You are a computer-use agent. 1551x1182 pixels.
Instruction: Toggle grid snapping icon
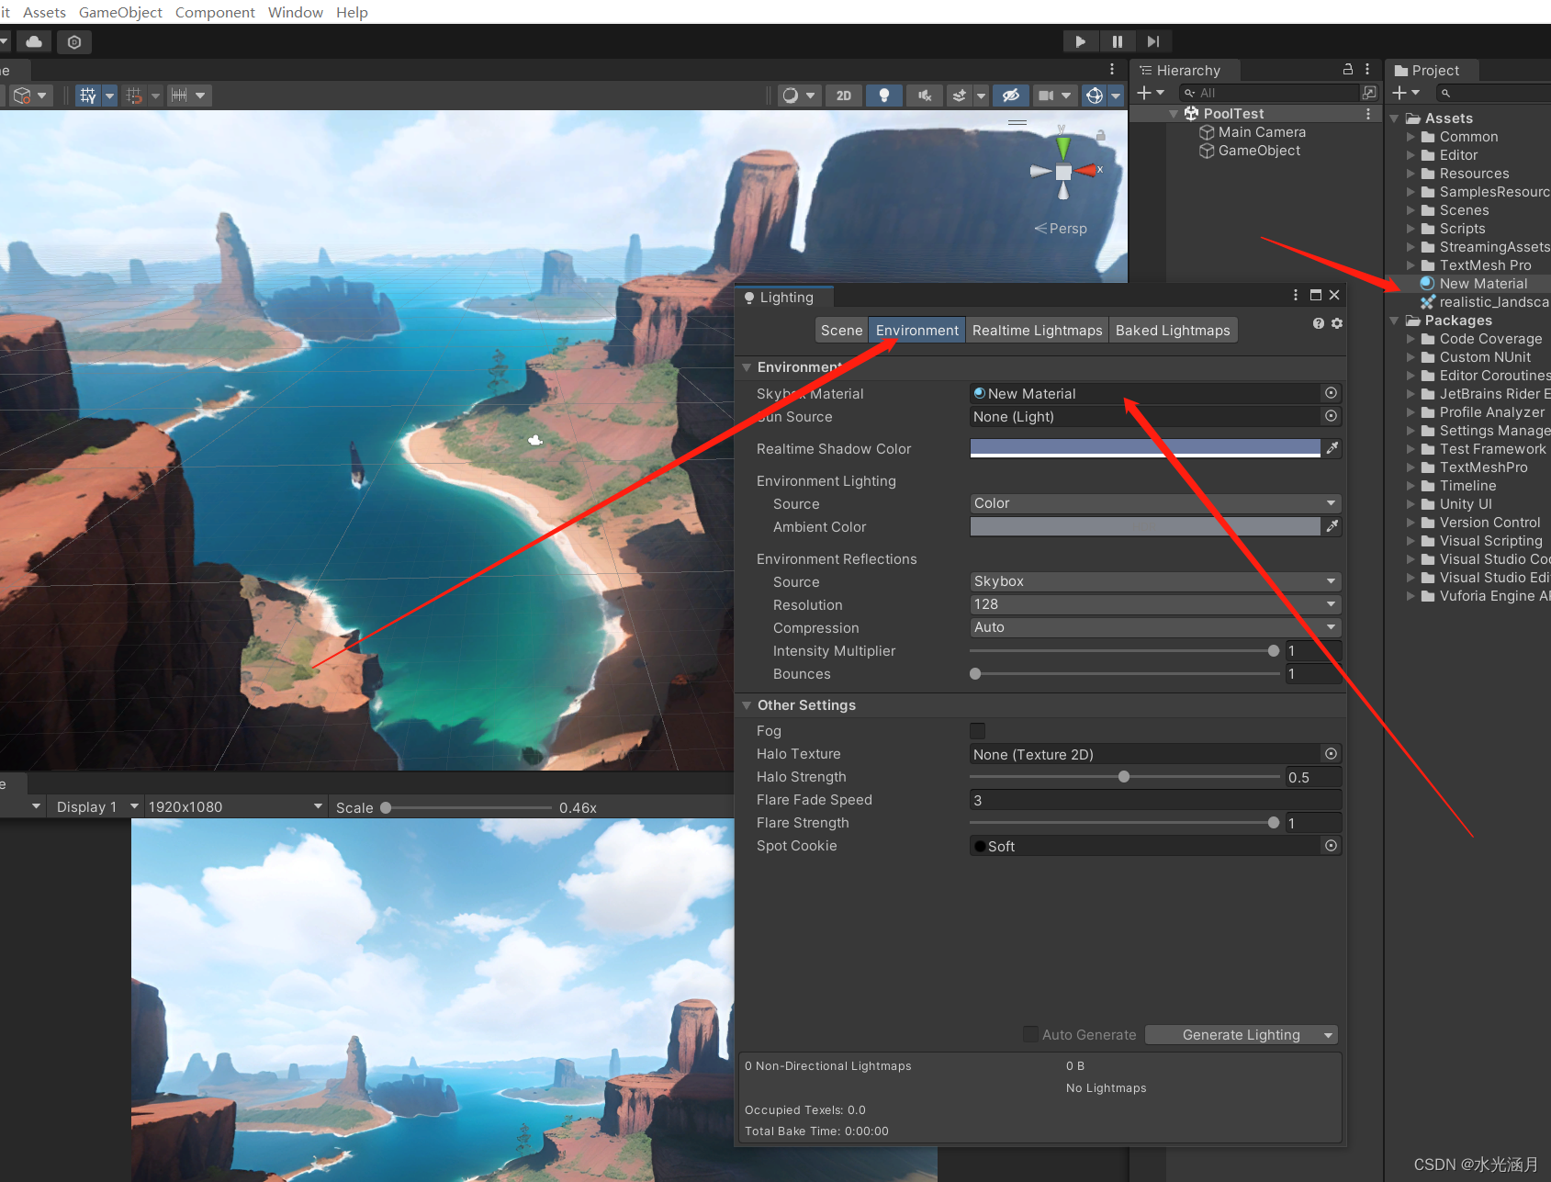coord(134,96)
